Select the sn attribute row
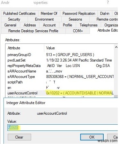Image resolution: width=121 pixels, height=144 pixels. [60, 88]
